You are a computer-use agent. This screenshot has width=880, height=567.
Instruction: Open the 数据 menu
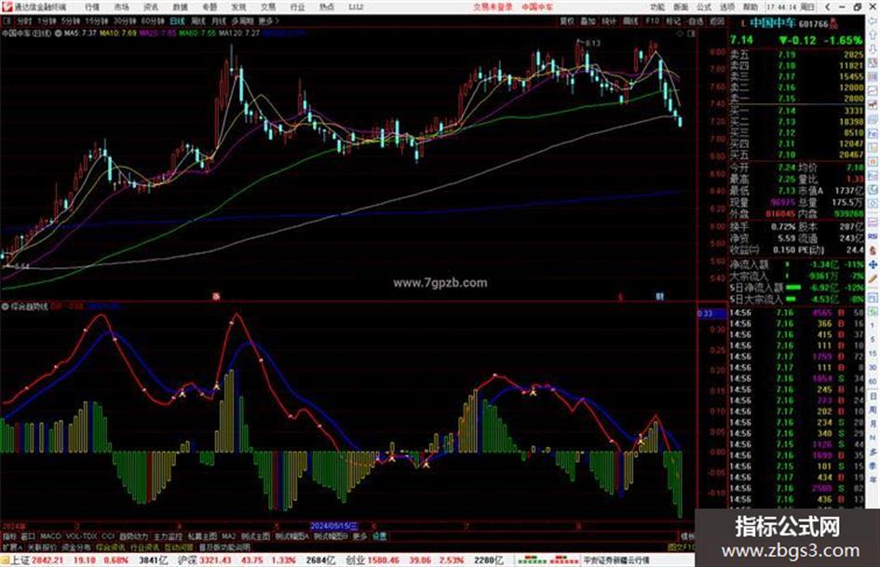(x=180, y=7)
